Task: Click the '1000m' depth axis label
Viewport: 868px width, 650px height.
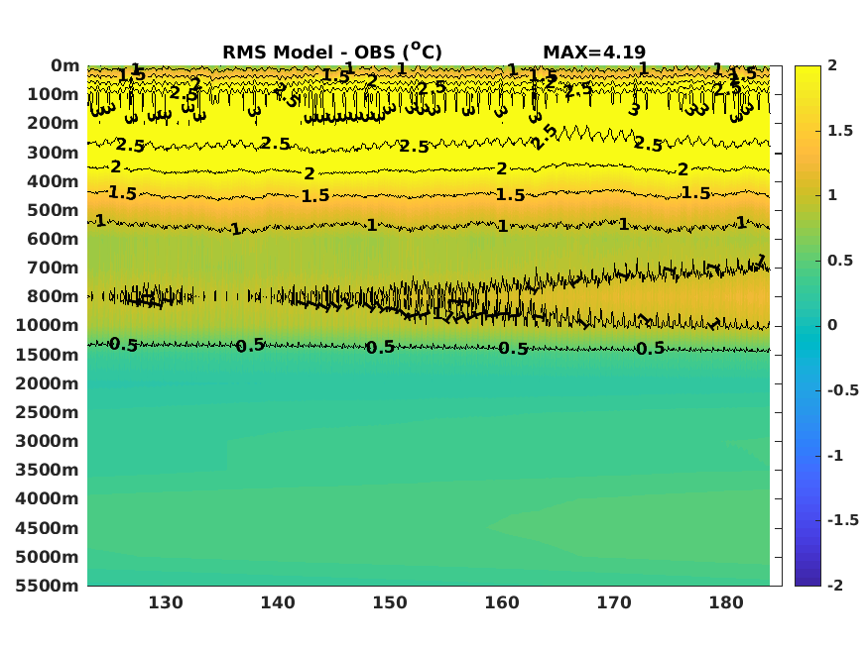Action: coord(48,326)
